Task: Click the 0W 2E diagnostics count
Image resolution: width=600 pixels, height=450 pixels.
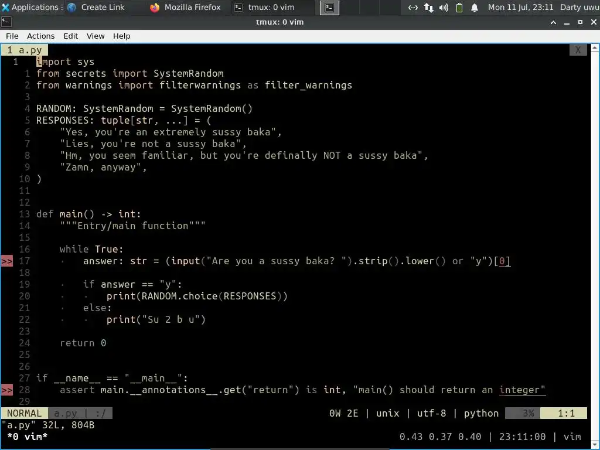Action: point(343,414)
